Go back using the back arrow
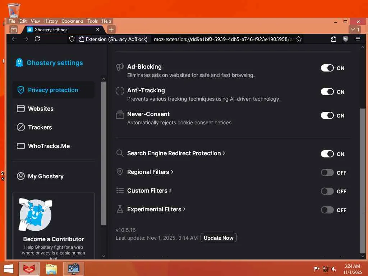Image resolution: width=368 pixels, height=276 pixels. click(x=14, y=39)
